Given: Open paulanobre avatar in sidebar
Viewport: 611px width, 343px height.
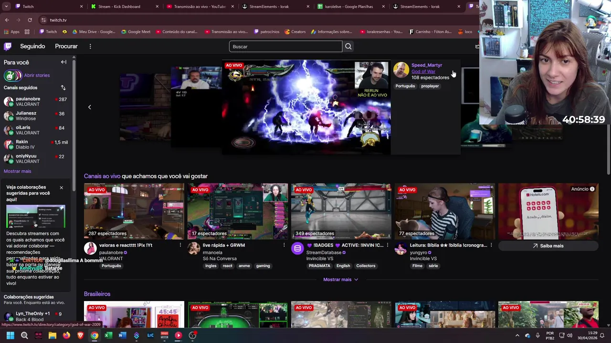Looking at the screenshot, I should [x=9, y=101].
